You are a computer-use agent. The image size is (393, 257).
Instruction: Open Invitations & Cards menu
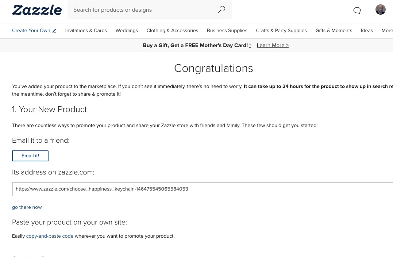(x=86, y=31)
